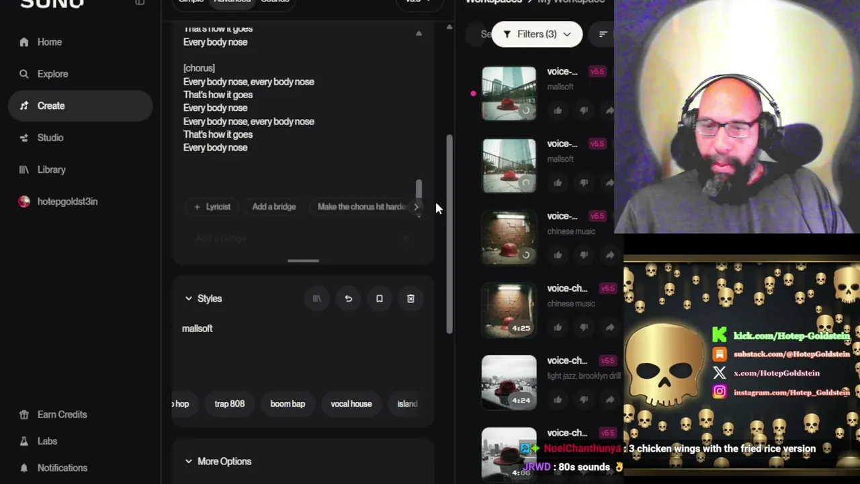The width and height of the screenshot is (860, 484).
Task: Select Create in the sidebar
Action: pos(81,106)
